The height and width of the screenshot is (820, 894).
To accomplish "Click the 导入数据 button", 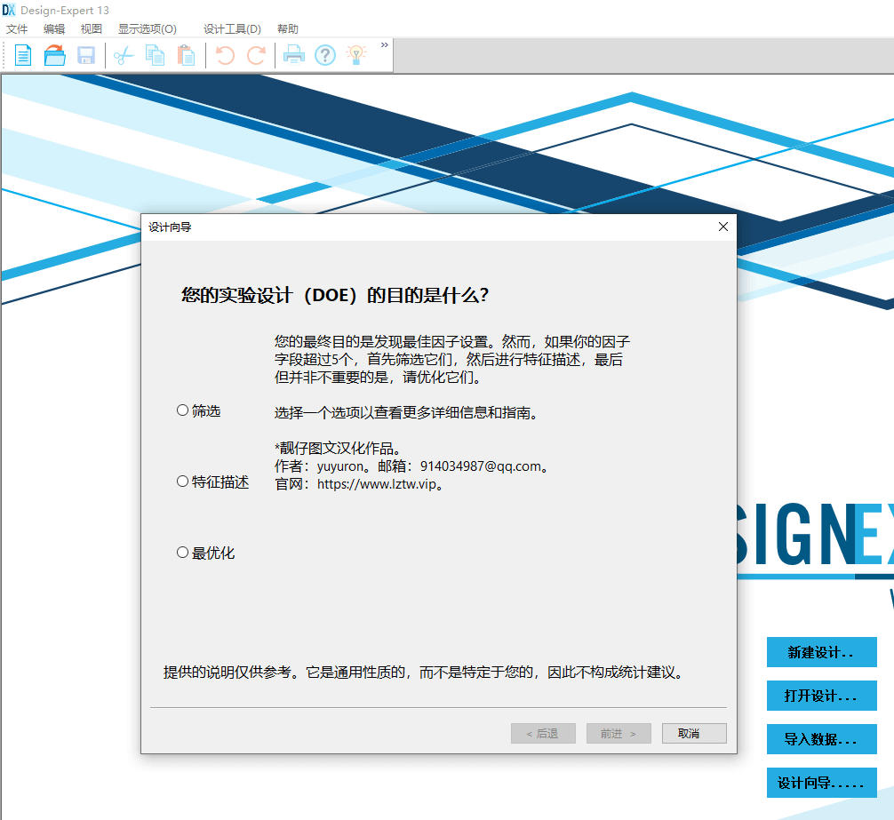I will pos(822,739).
